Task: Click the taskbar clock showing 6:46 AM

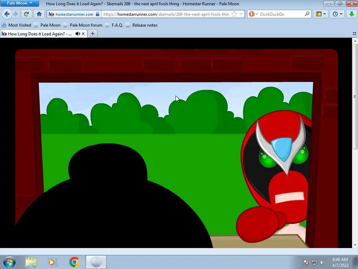Action: (340, 262)
